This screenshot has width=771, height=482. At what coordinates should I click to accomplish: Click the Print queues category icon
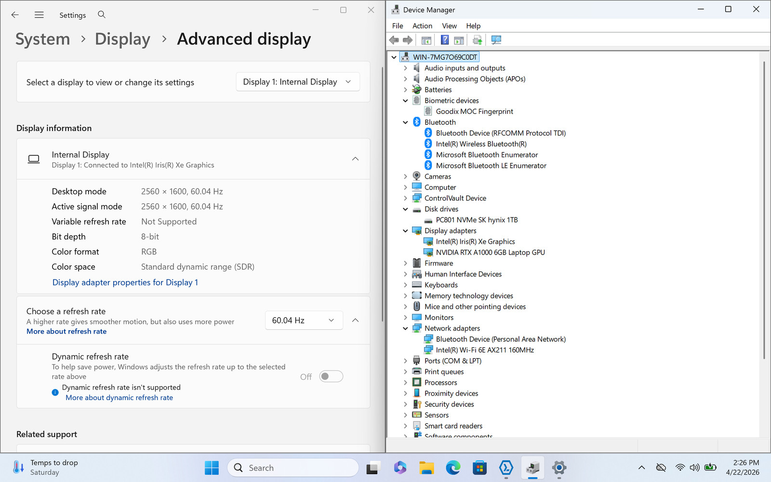(417, 372)
